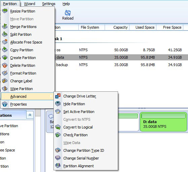Choose Copy Partition from the menu

click(28, 50)
